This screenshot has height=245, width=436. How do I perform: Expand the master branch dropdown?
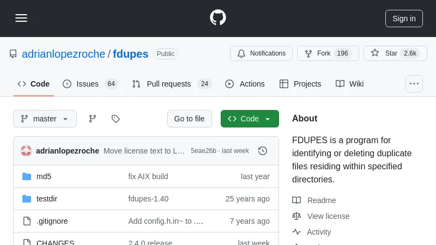click(x=45, y=119)
